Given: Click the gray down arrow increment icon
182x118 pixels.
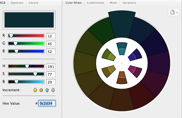Looking at the screenshot, I should click(x=53, y=90).
